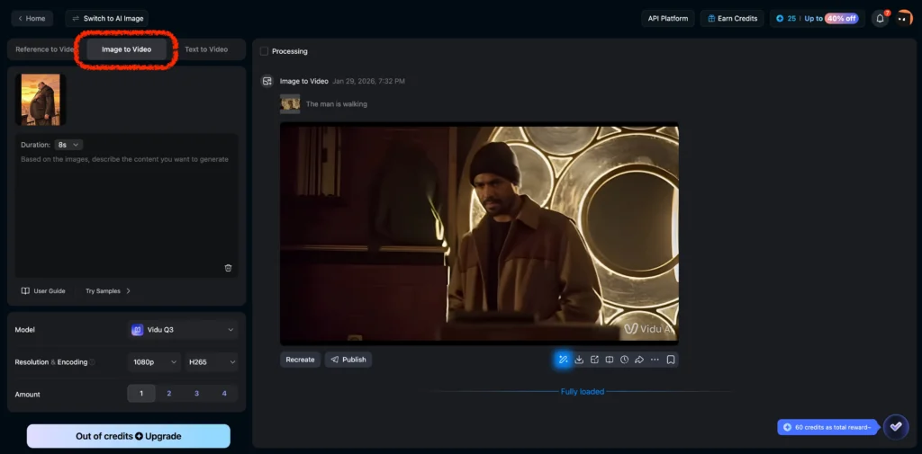
Task: Click Out of credits Upgrade button
Action: coord(128,436)
